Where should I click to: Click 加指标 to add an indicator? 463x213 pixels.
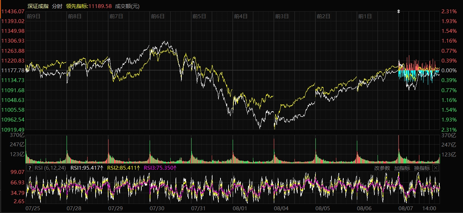(402, 168)
